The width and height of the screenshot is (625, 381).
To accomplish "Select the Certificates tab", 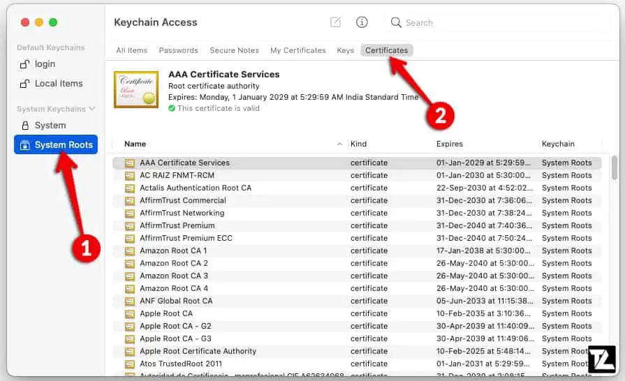I will pos(387,50).
